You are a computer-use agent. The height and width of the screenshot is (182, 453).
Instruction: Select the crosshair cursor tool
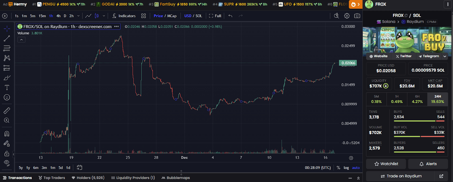tap(7, 28)
